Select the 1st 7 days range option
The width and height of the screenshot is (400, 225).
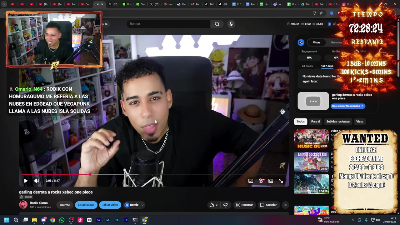click(327, 66)
